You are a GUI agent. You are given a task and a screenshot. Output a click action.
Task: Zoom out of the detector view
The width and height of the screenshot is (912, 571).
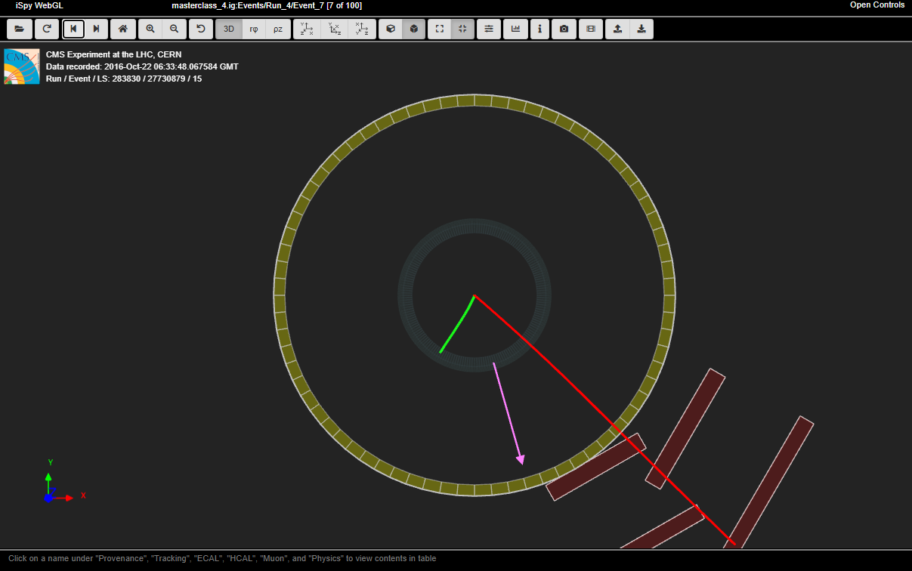(x=175, y=29)
